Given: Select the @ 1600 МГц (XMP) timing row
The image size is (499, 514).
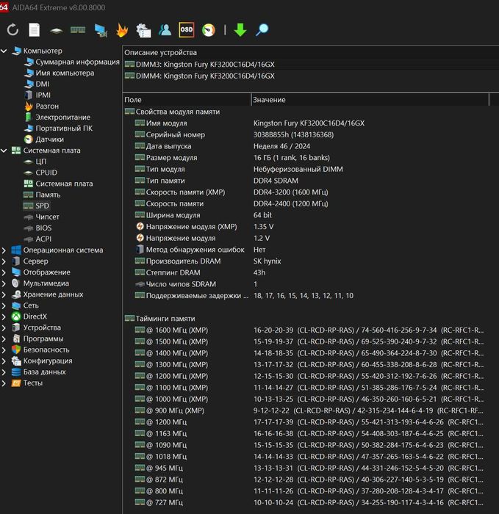Looking at the screenshot, I should [x=311, y=330].
